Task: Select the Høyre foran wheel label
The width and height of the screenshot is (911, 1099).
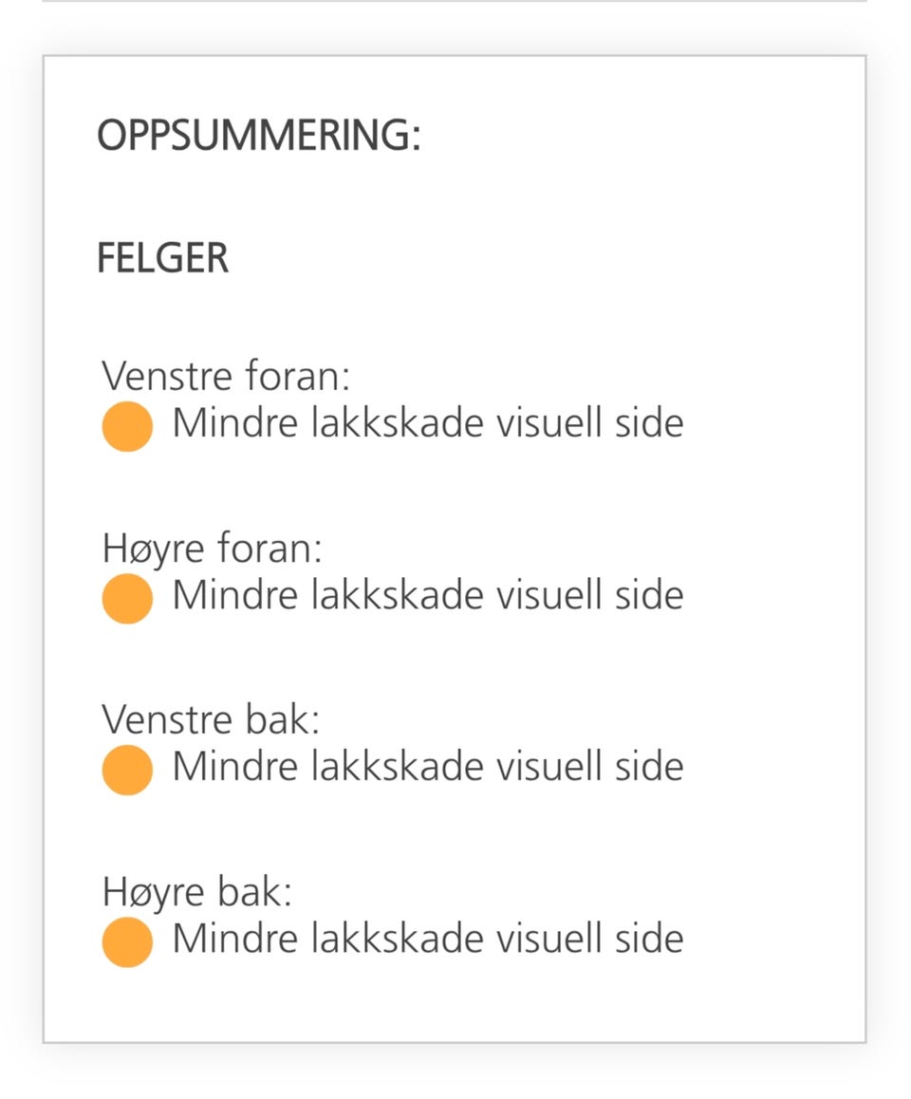Action: tap(213, 548)
